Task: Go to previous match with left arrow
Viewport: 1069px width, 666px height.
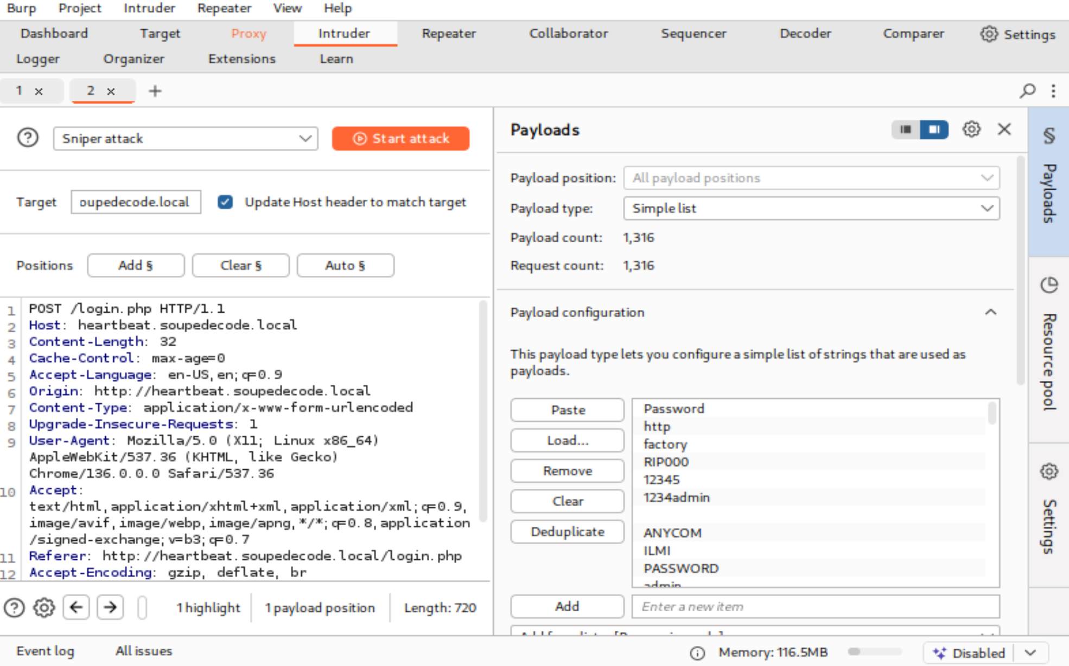Action: [76, 607]
